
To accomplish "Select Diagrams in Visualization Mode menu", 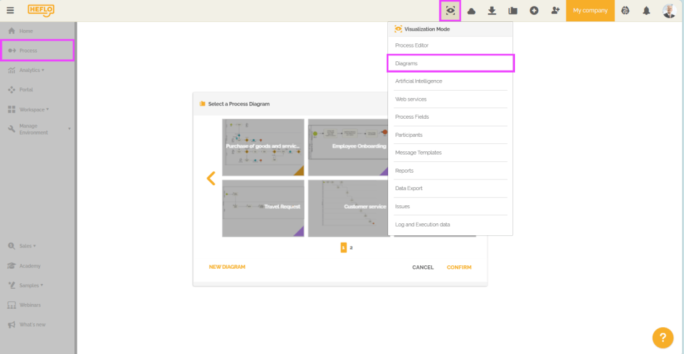I will (x=450, y=63).
